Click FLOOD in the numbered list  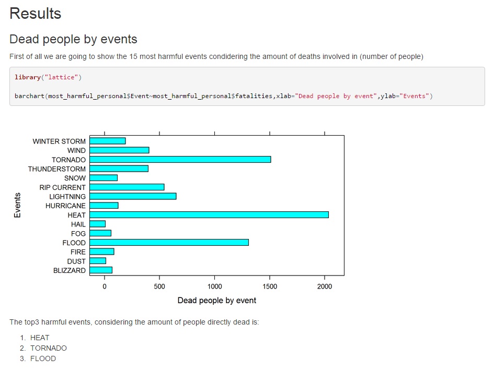pos(43,358)
